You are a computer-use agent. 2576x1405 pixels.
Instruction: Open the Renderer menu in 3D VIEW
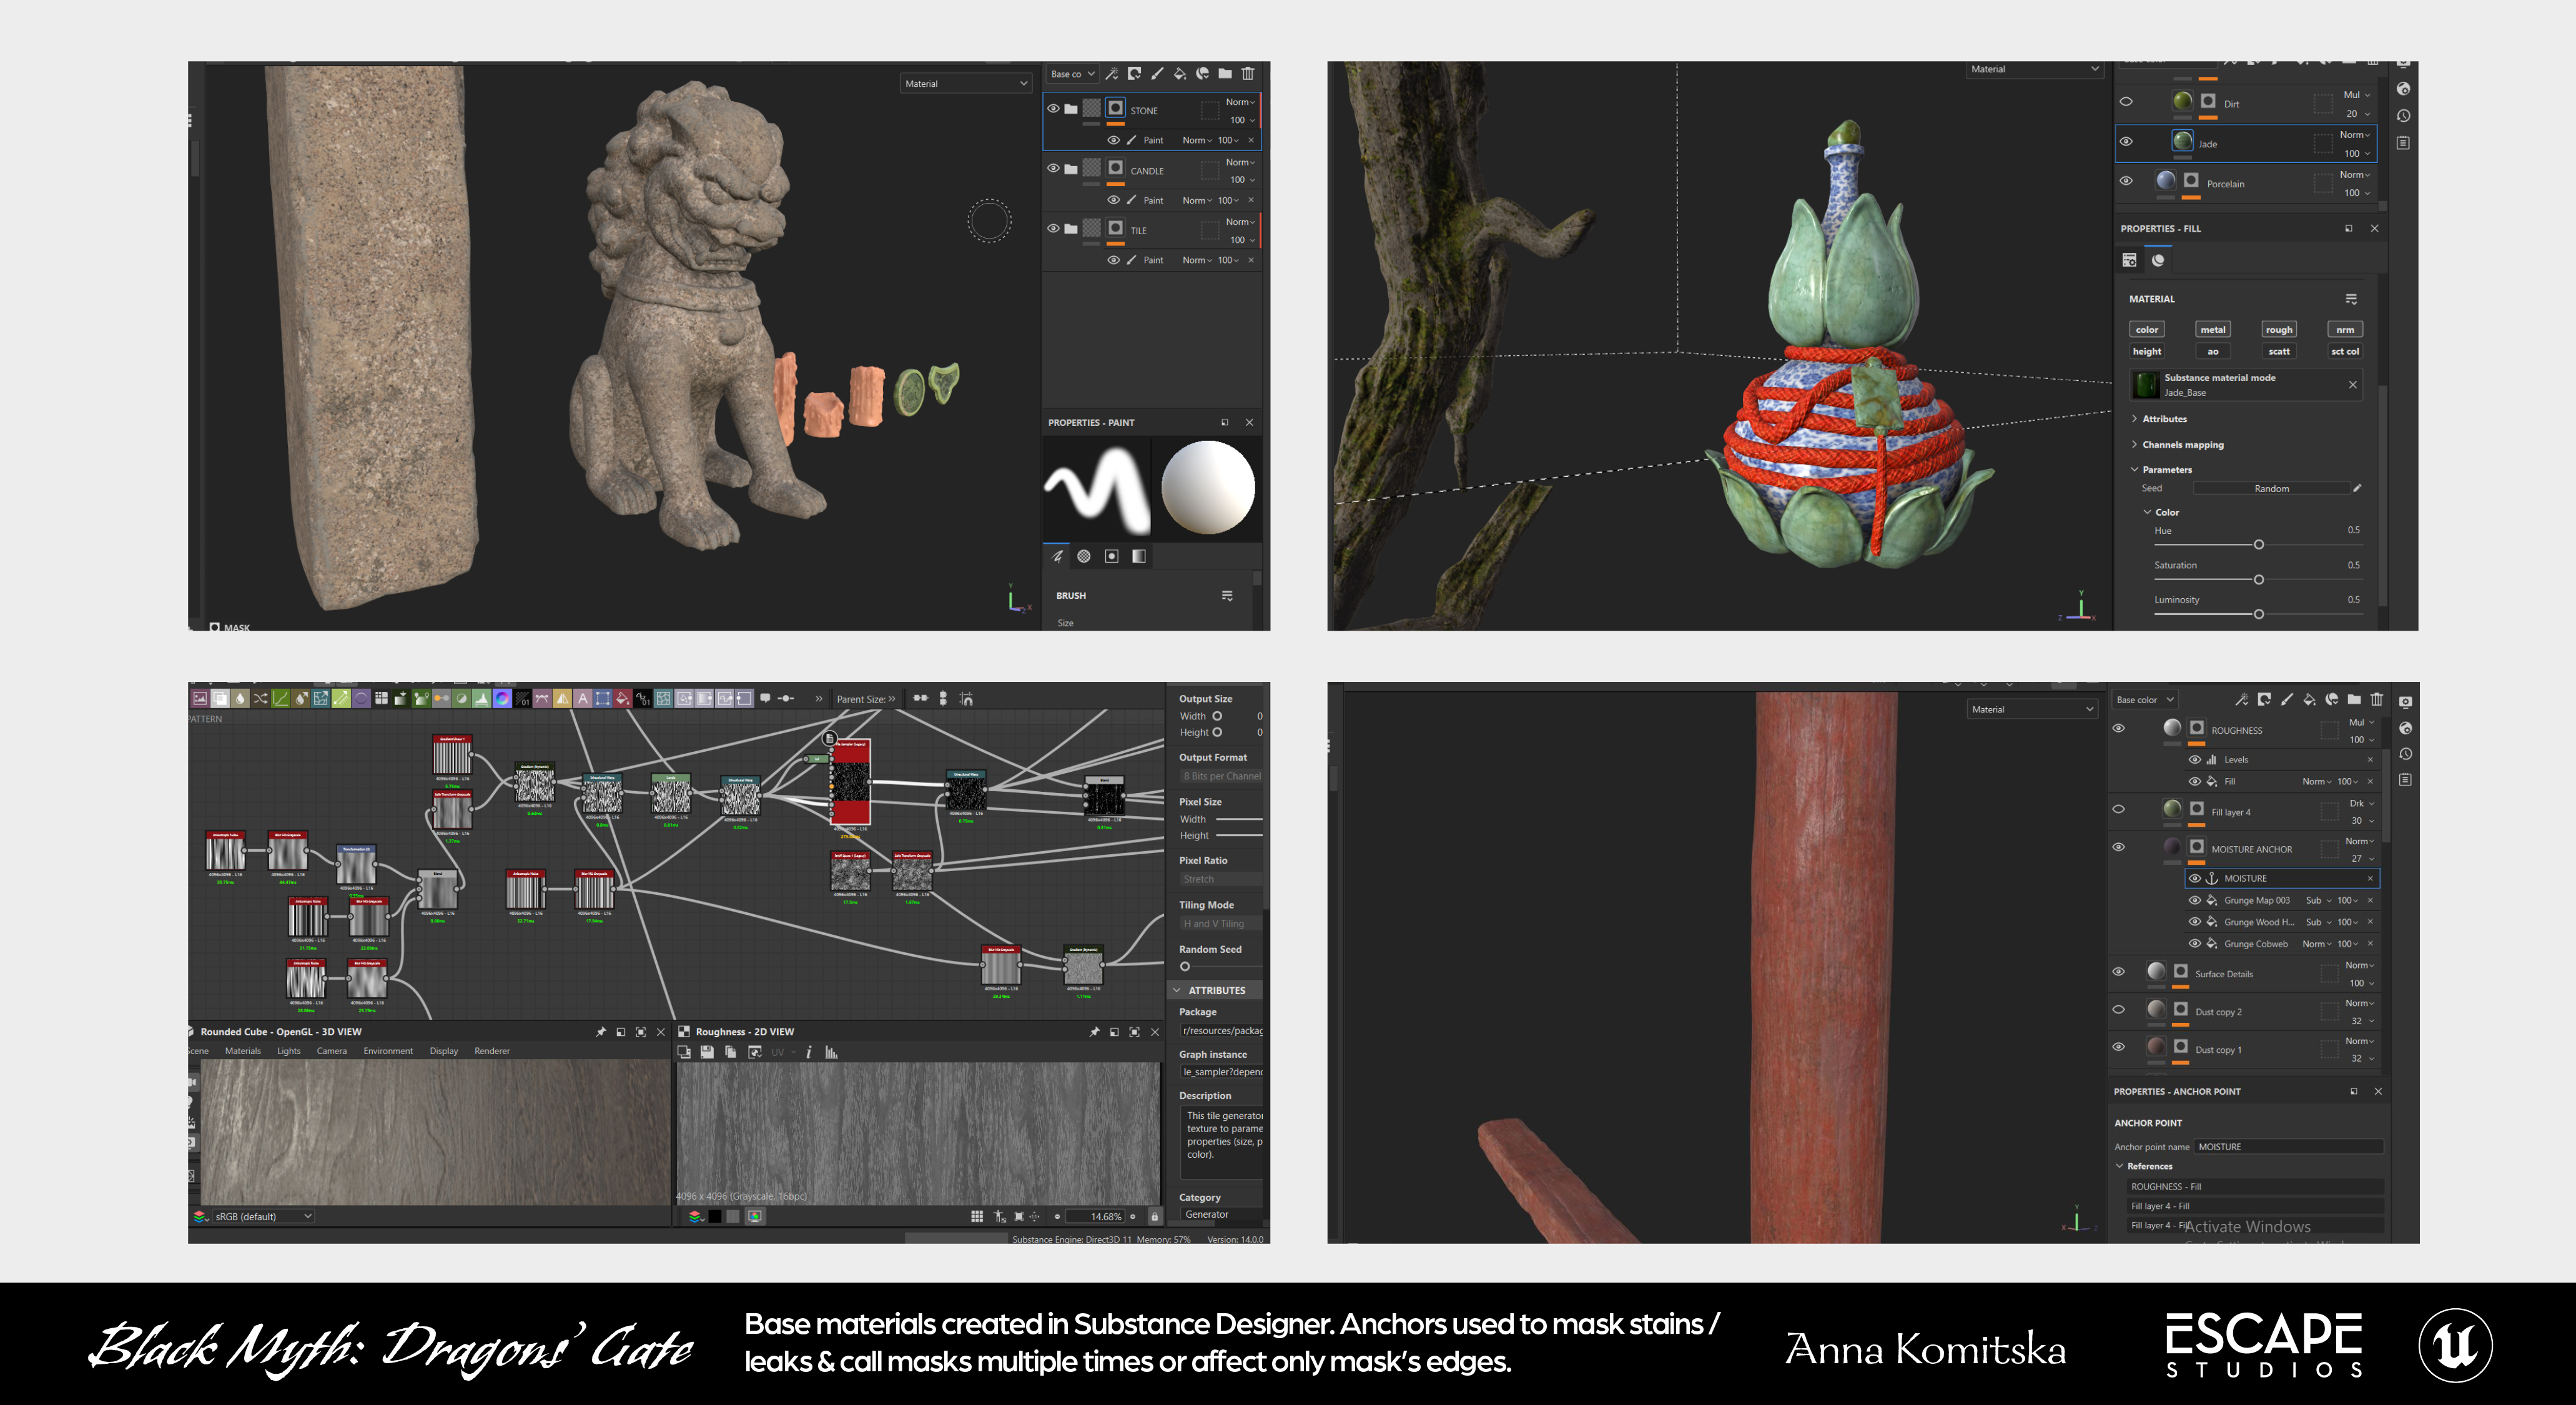pyautogui.click(x=492, y=1051)
